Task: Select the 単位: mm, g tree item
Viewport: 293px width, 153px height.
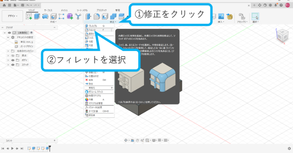Action: [x=26, y=42]
